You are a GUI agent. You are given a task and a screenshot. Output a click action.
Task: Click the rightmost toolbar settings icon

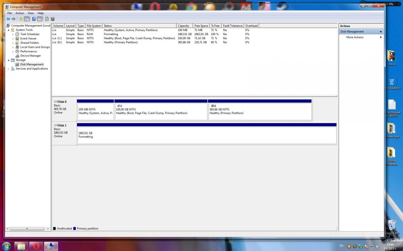coord(53,19)
